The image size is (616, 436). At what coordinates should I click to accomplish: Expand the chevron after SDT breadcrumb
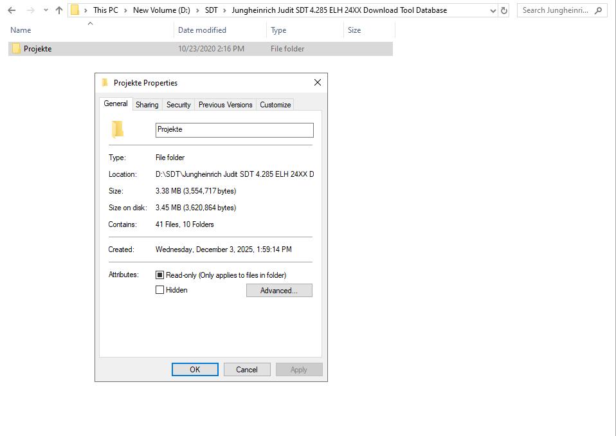[224, 10]
